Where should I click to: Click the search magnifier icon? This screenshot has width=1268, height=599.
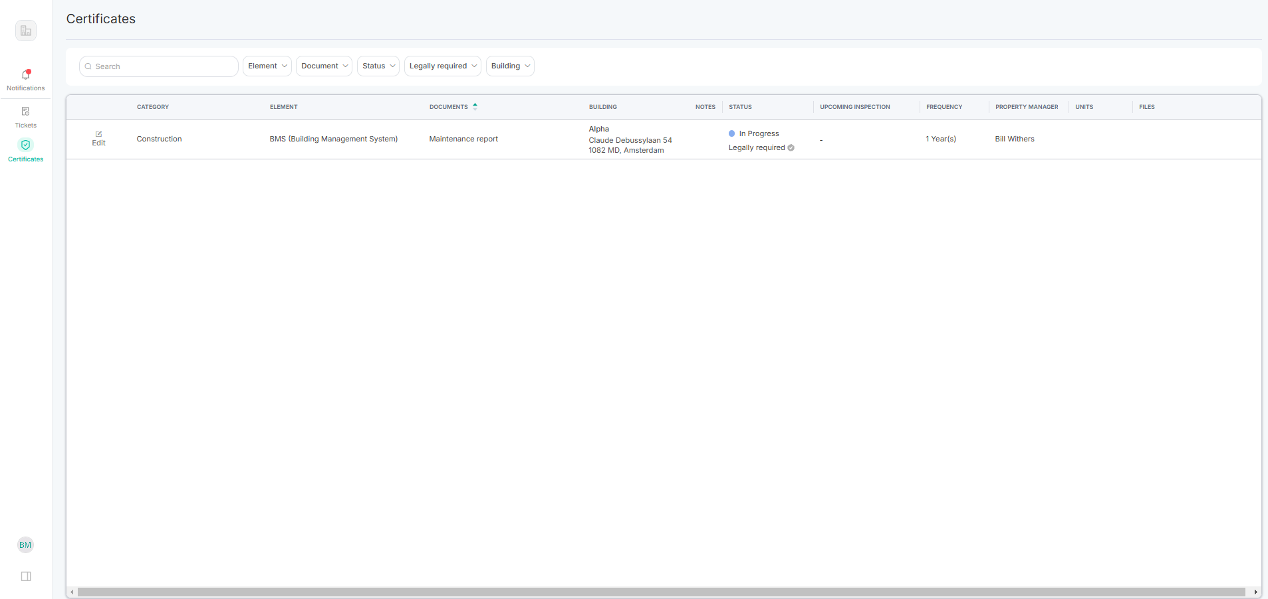point(88,66)
